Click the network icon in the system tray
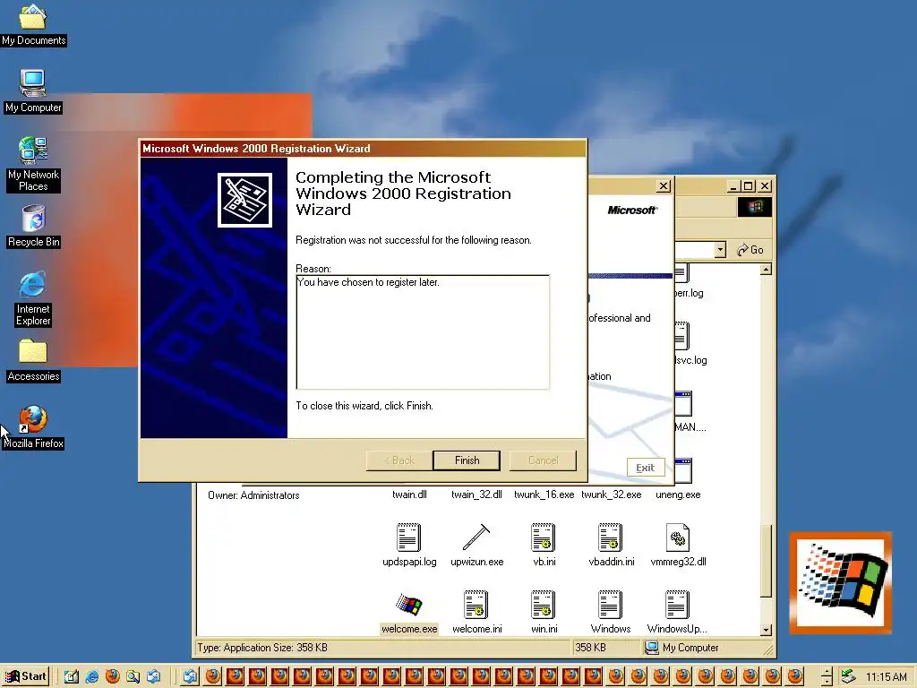This screenshot has height=688, width=917. tap(847, 676)
